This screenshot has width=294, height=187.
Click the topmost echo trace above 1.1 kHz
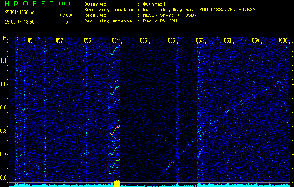115,50
